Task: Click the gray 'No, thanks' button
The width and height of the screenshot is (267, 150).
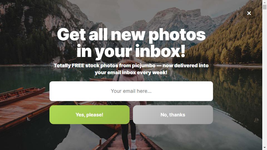Action: click(173, 115)
